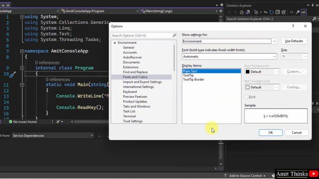The width and height of the screenshot is (319, 179).
Task: Open Solution Explorer window position dropdown arrow
Action: coord(308,5)
